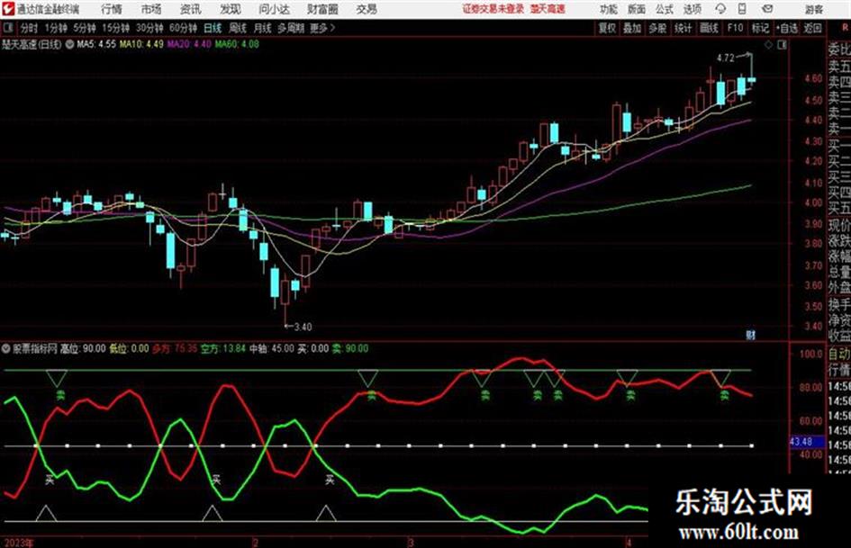Select the 日线 daily period tab
The height and width of the screenshot is (548, 851).
[x=213, y=28]
